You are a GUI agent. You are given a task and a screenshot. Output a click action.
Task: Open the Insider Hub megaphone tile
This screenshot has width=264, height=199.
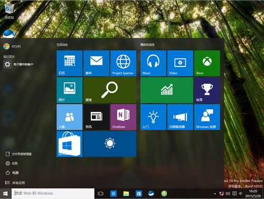[x=180, y=117]
